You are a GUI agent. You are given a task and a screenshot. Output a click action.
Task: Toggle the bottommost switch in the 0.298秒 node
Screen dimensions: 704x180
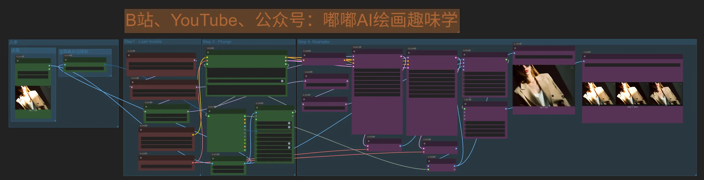click(x=289, y=147)
